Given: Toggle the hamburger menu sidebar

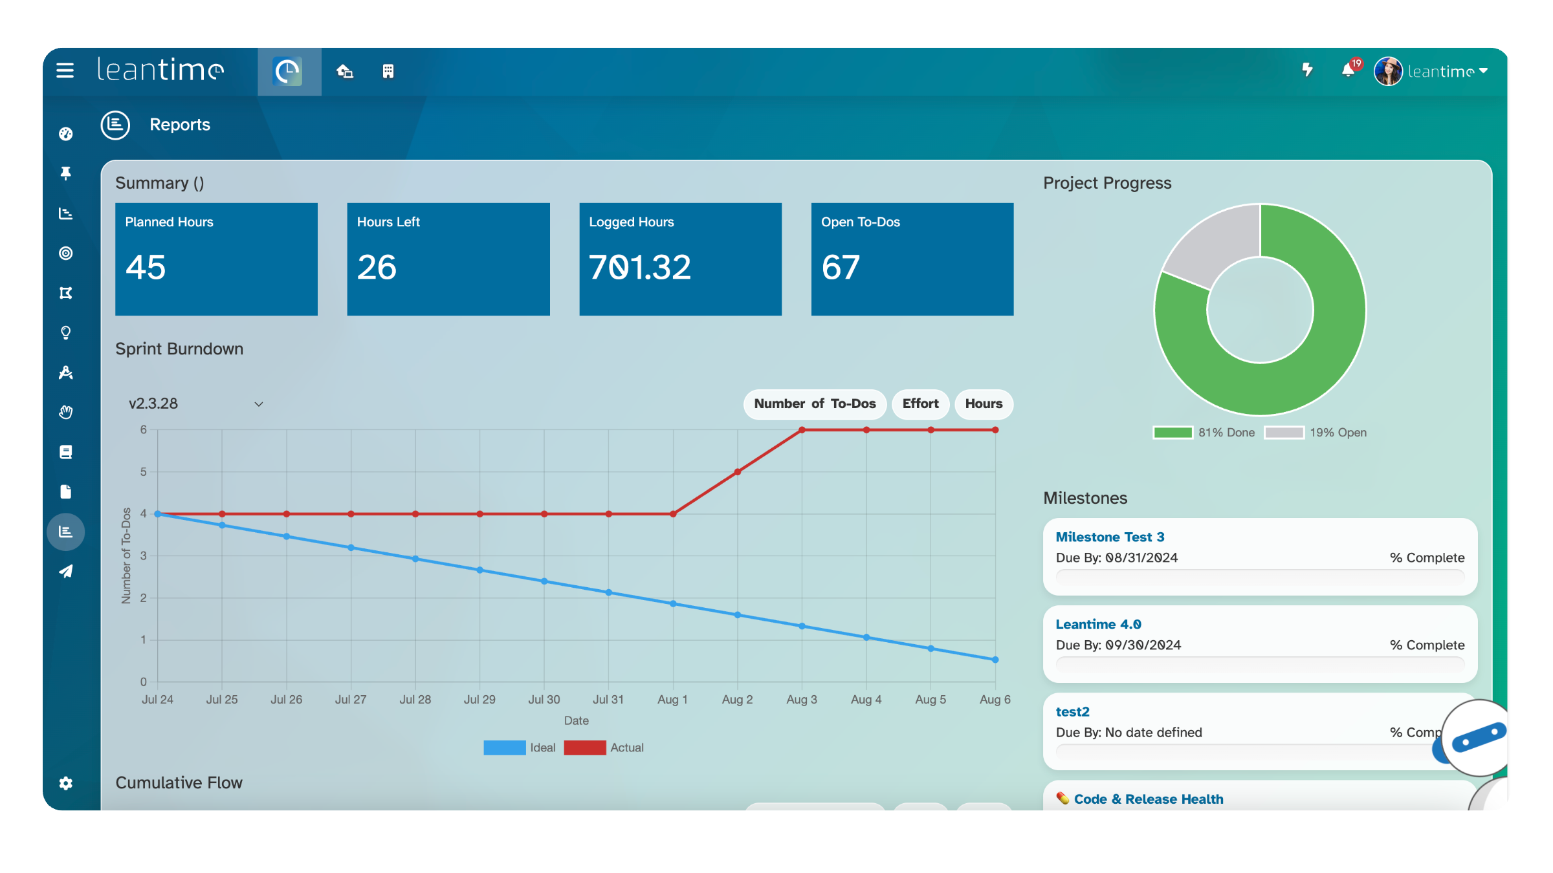Looking at the screenshot, I should click(65, 70).
